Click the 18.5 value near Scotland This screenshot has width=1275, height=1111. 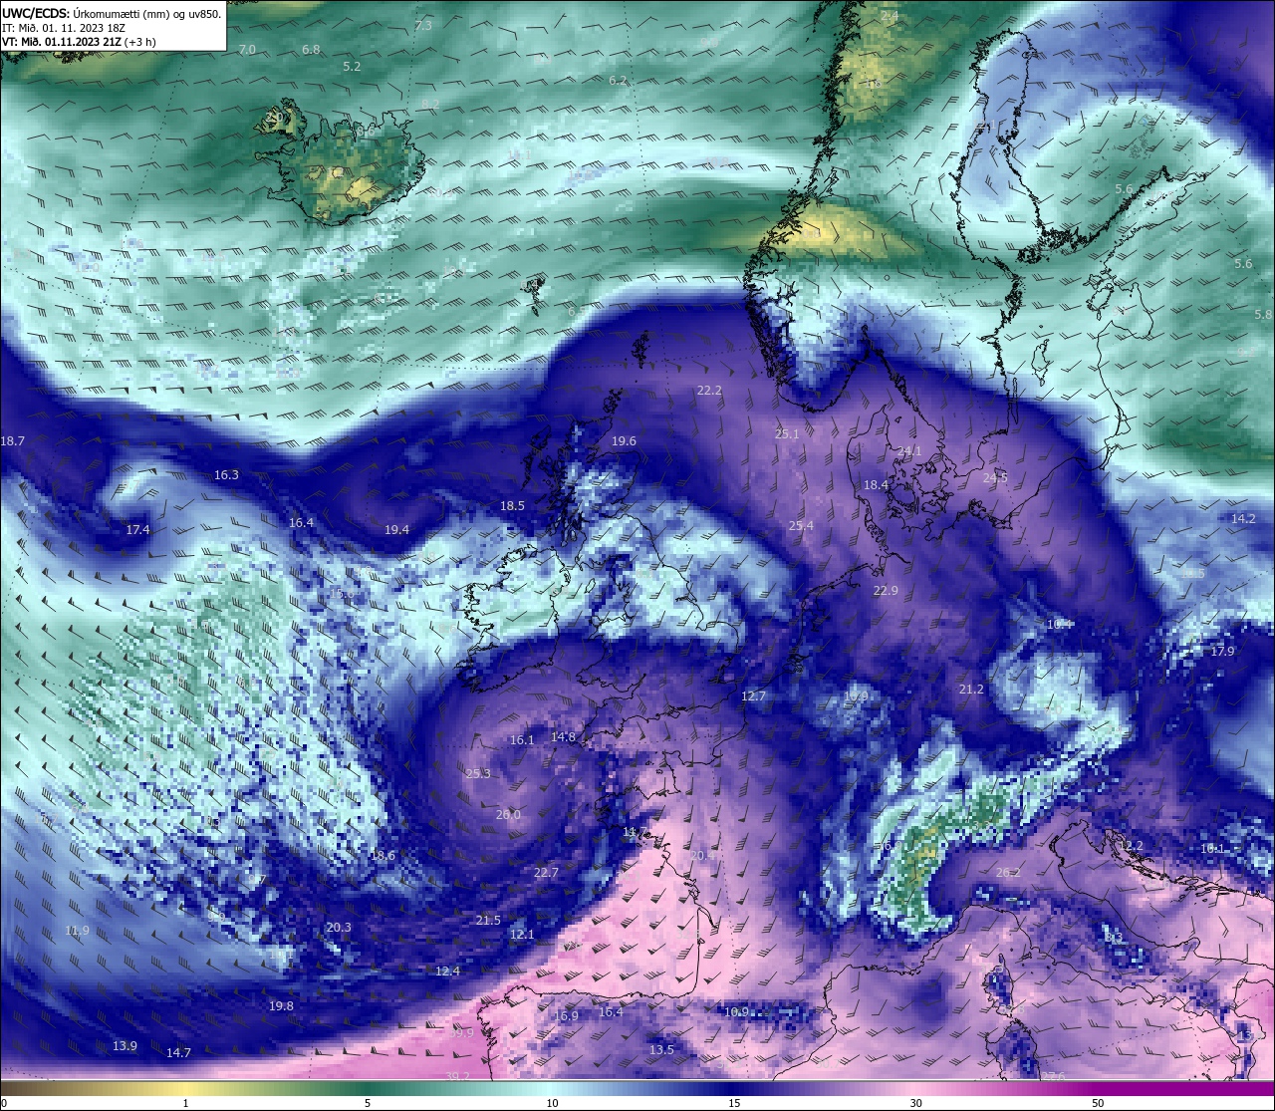point(512,506)
